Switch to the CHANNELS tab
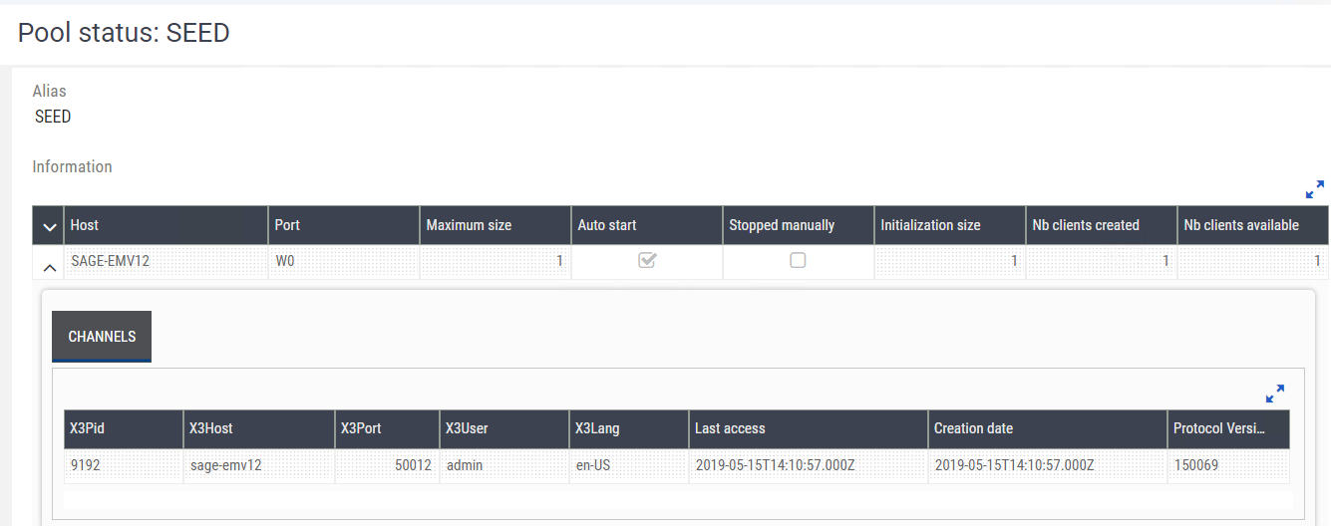The image size is (1331, 526). click(102, 337)
